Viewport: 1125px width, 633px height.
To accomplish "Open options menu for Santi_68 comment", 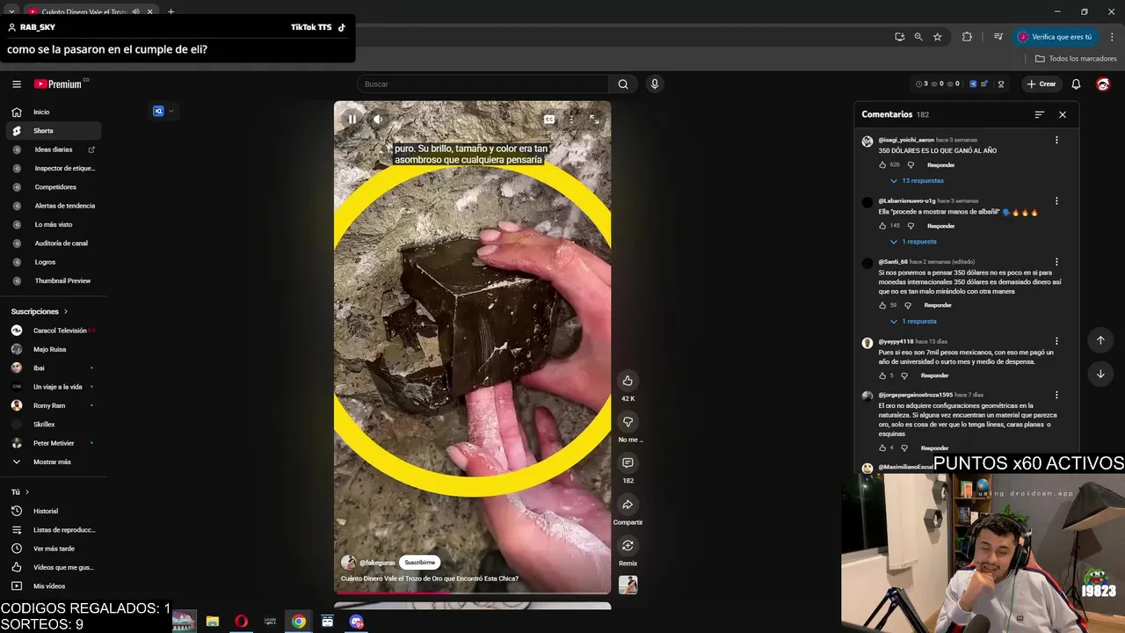I will click(x=1056, y=262).
